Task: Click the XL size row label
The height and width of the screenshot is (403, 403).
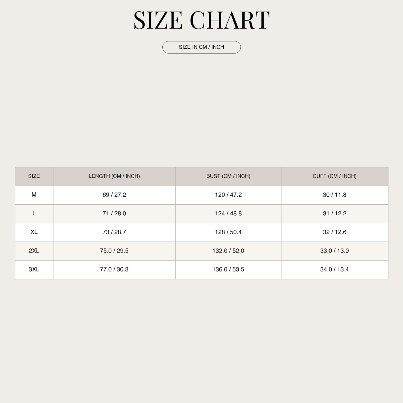Action: coord(34,233)
